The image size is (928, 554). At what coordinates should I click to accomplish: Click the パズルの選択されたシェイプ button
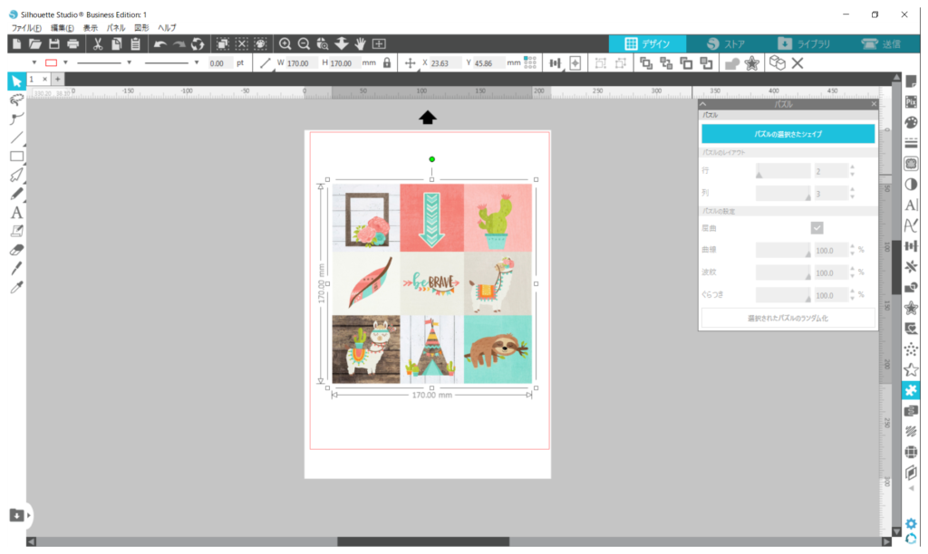point(788,134)
